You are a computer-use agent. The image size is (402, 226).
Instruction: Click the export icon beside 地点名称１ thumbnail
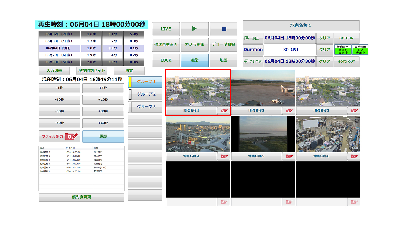pos(224,111)
